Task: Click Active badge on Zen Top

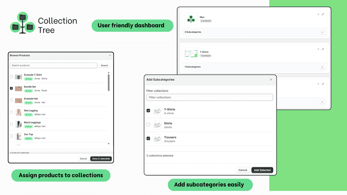Action: [28, 139]
